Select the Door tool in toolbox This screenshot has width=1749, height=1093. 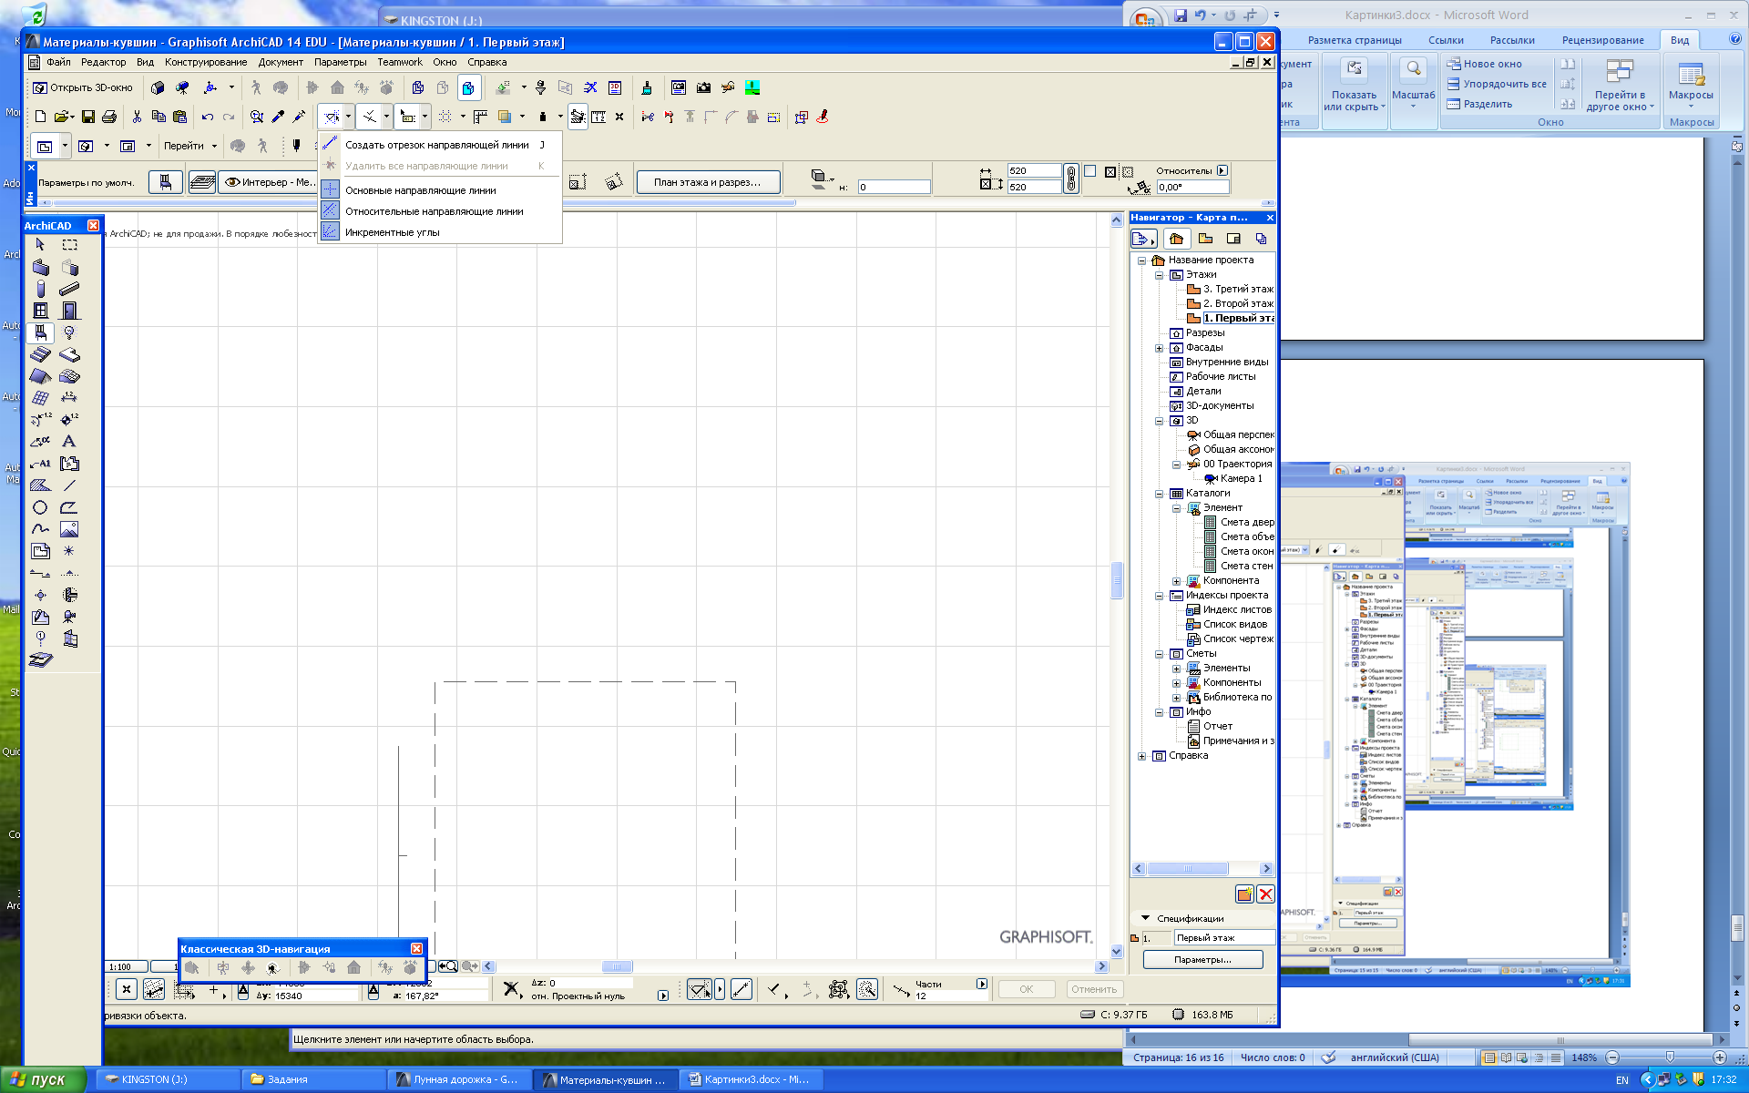(69, 311)
